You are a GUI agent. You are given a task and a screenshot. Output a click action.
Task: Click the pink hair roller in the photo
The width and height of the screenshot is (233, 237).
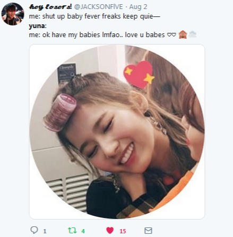[x=60, y=112]
